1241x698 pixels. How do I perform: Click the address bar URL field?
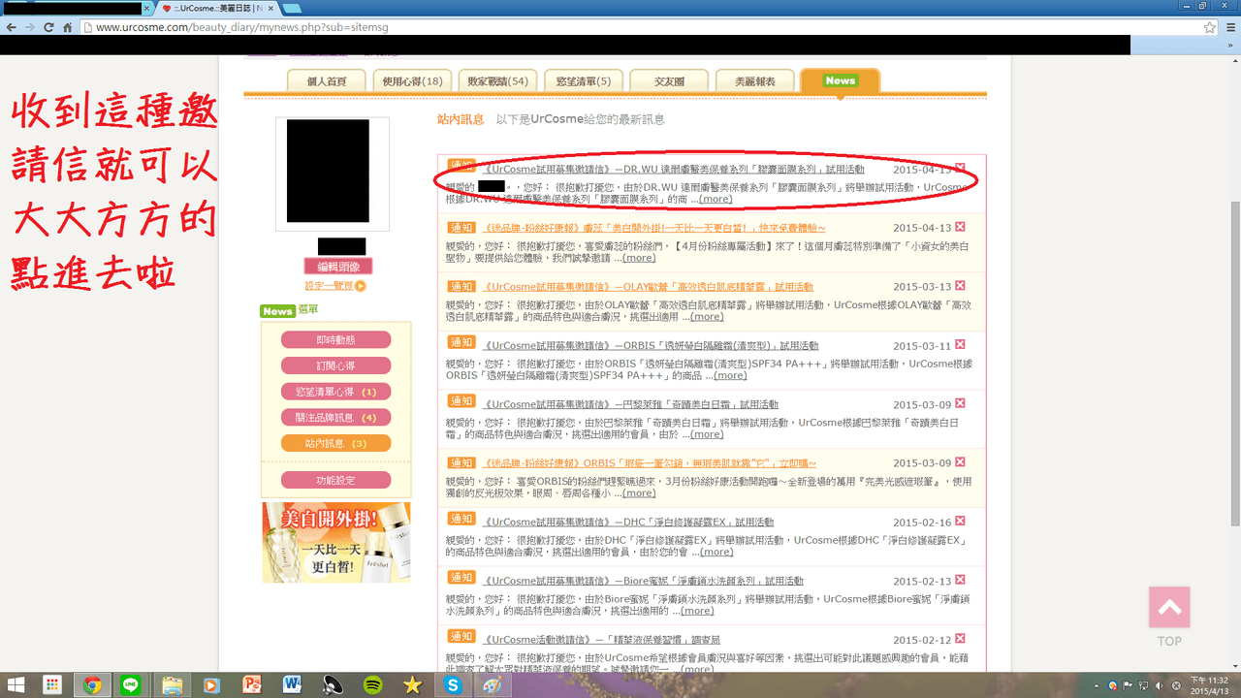pyautogui.click(x=640, y=27)
